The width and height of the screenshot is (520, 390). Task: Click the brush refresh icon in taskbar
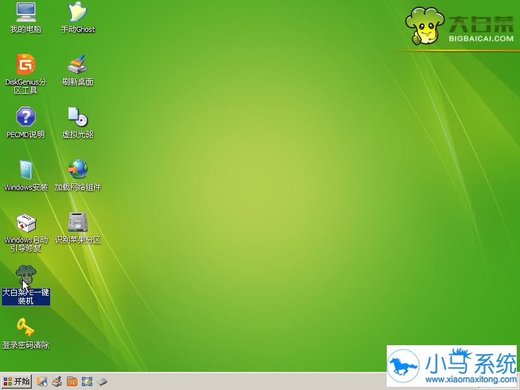tap(57, 382)
